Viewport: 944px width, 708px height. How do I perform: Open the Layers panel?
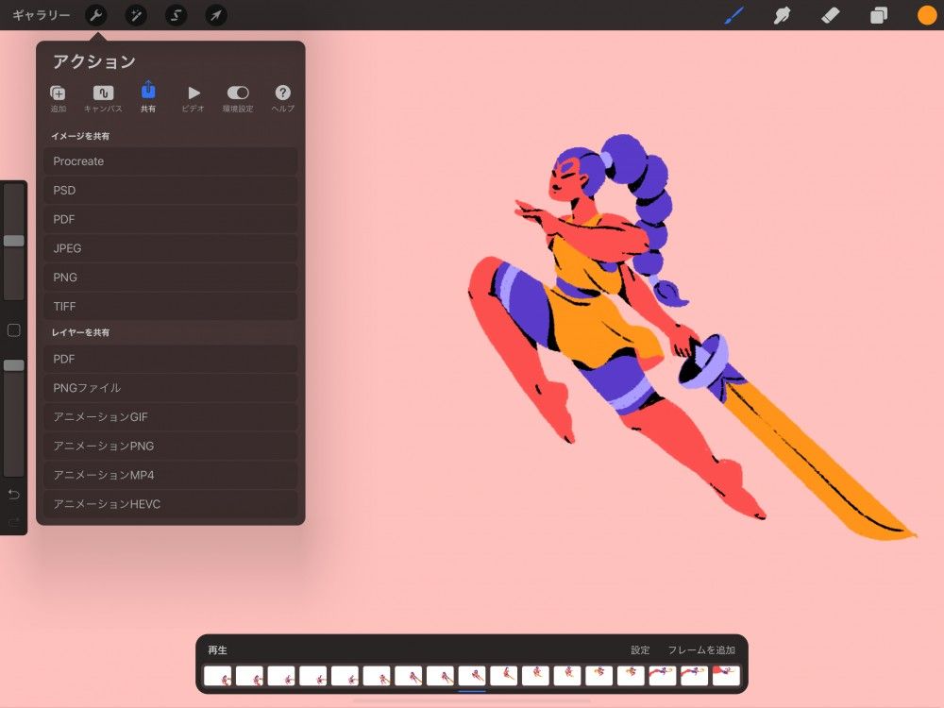click(878, 15)
